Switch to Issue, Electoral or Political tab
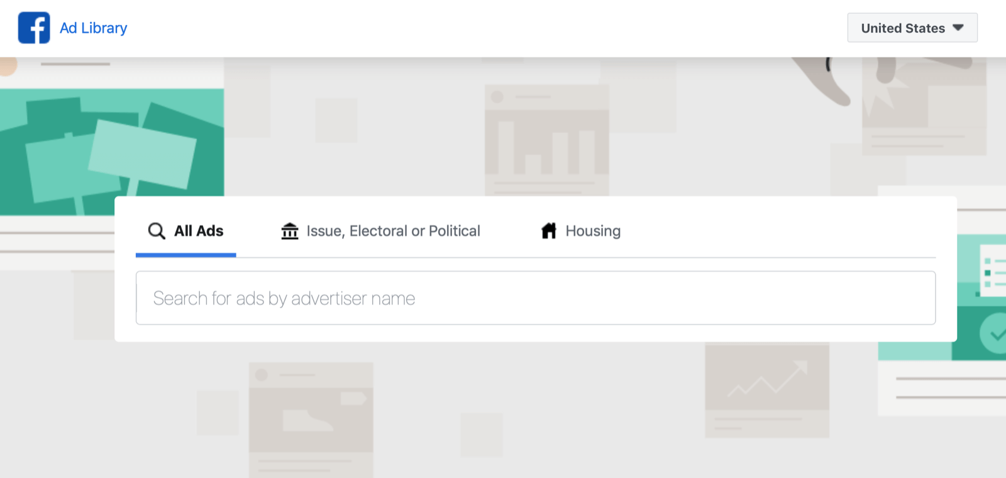Screen dimensions: 1006x478 point(393,231)
